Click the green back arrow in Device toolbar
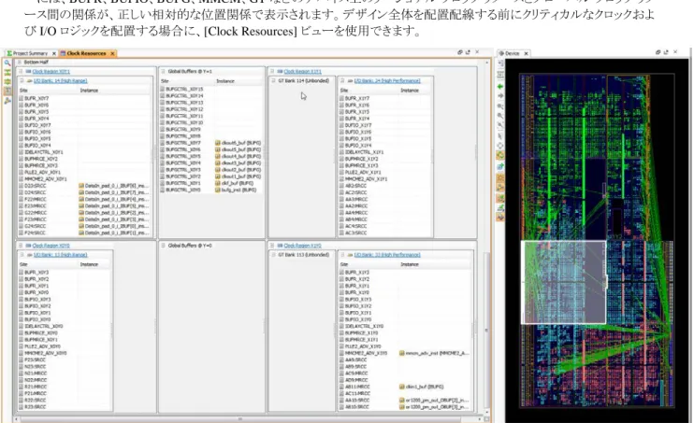 pos(500,87)
